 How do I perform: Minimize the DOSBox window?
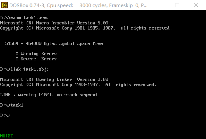(x=159, y=5)
